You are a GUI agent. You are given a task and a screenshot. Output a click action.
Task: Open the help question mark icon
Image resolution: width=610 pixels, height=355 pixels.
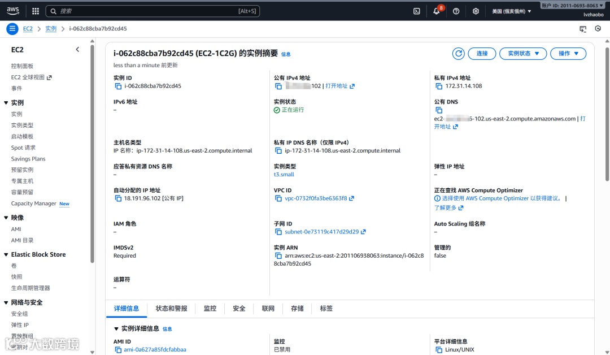pyautogui.click(x=456, y=11)
